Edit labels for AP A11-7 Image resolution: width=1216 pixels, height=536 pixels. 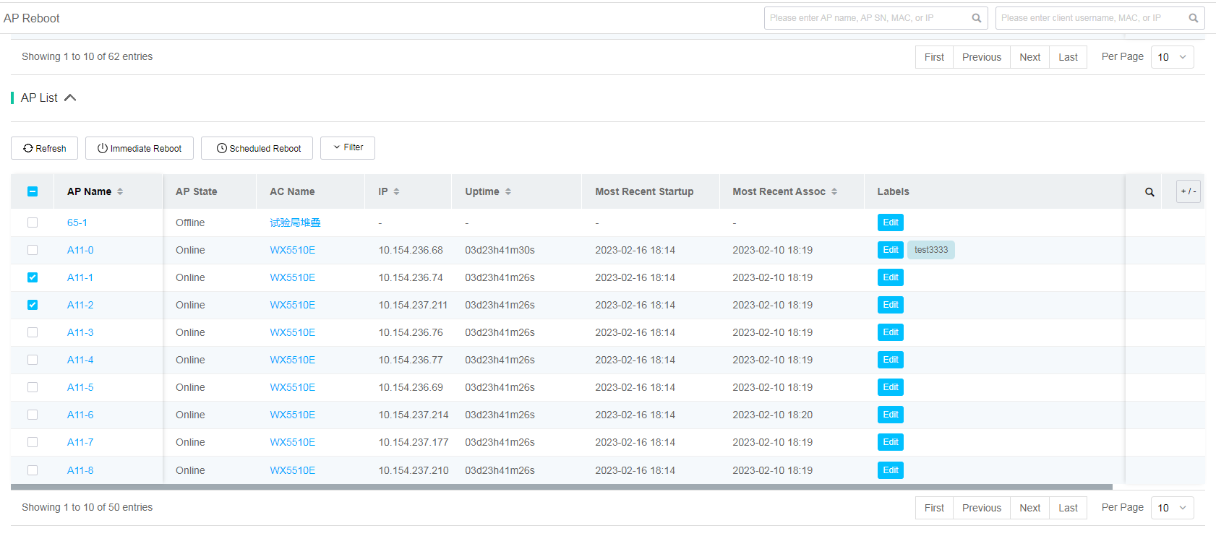point(891,442)
